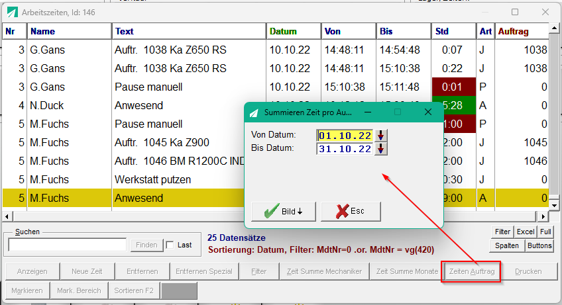Click the Drucken button
Viewport: 562px width, 305px height.
528,271
